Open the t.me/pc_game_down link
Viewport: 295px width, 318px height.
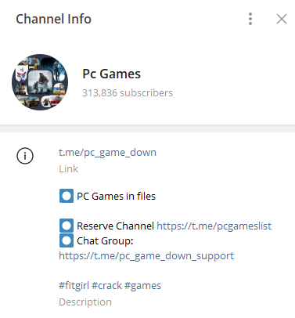[107, 152]
